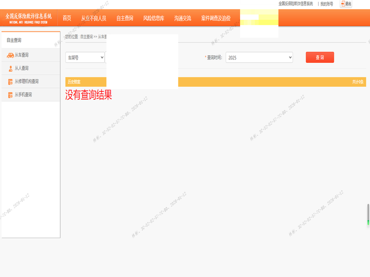The height and width of the screenshot is (277, 370).
Task: Open the 风险信息库 menu
Action: (154, 18)
